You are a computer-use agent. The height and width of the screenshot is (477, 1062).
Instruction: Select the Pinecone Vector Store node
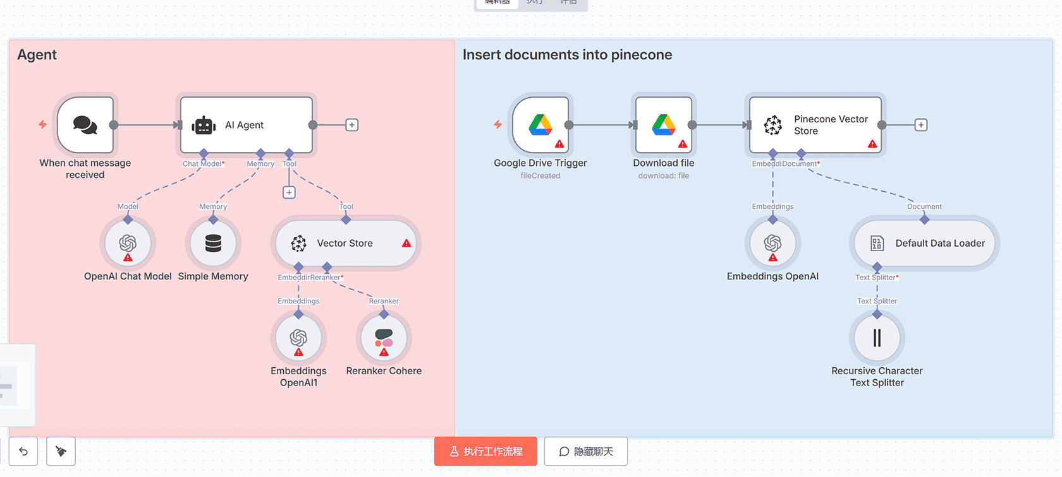coord(815,125)
